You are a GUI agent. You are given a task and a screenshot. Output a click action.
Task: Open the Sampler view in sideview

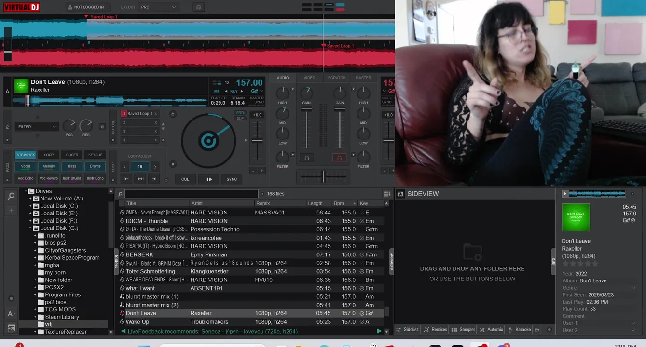point(463,330)
